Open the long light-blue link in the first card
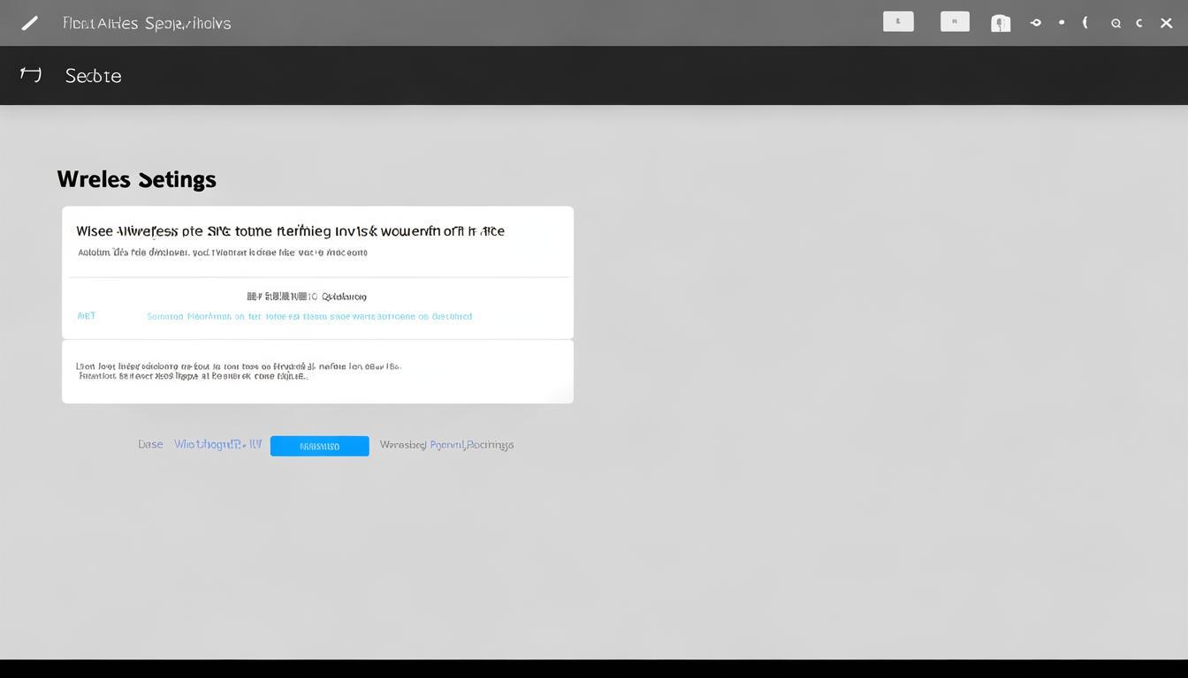 coord(309,316)
